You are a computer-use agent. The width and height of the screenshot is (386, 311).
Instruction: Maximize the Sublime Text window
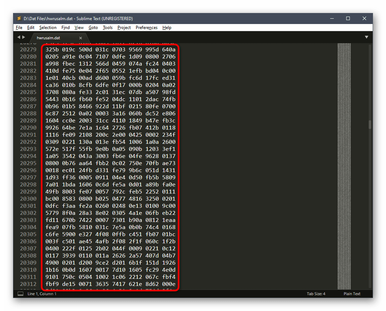[x=348, y=18]
